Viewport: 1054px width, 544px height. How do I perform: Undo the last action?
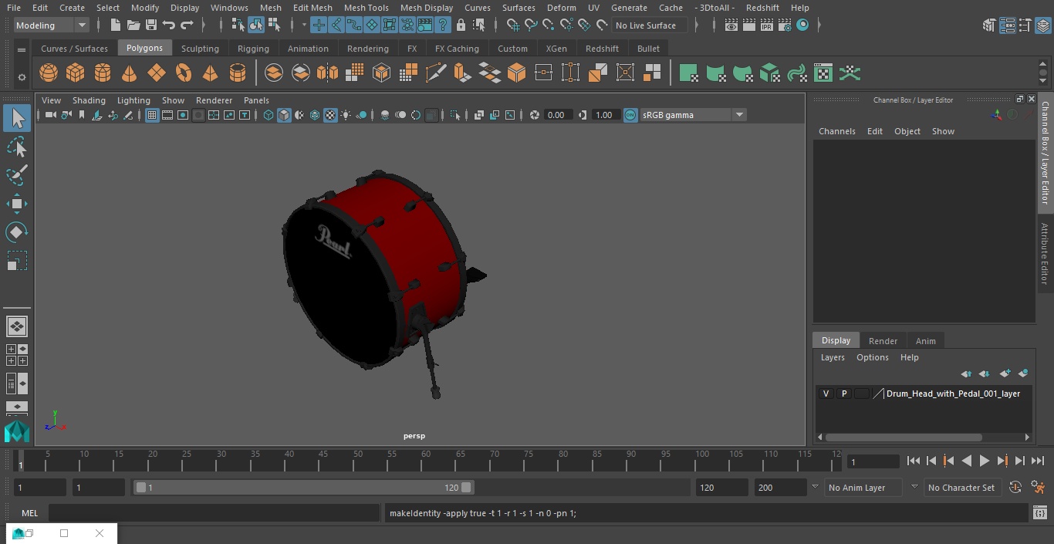click(x=169, y=25)
